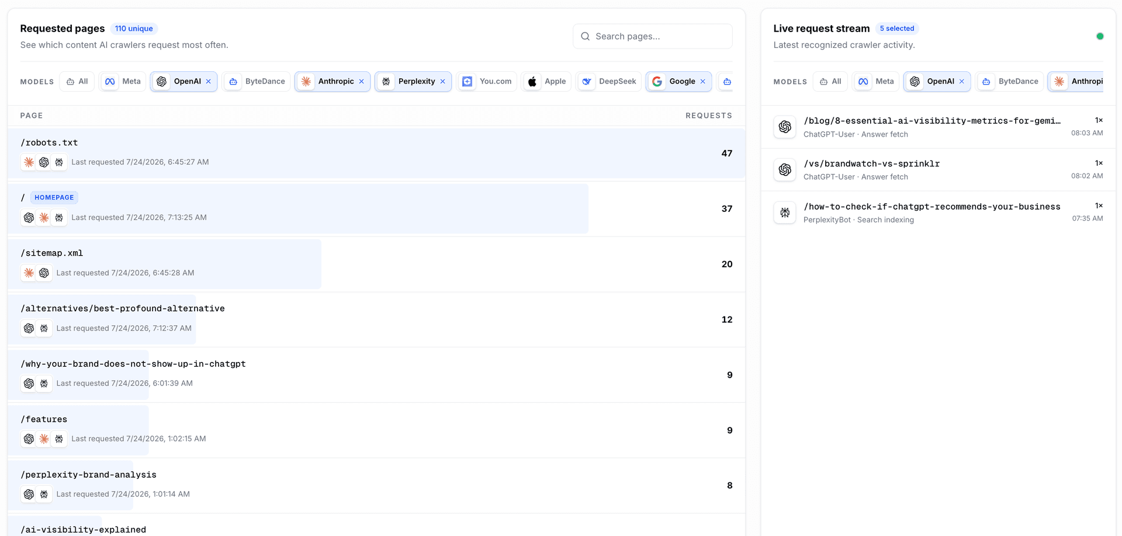Image resolution: width=1122 pixels, height=536 pixels.
Task: Click the You.com logo icon
Action: [467, 82]
